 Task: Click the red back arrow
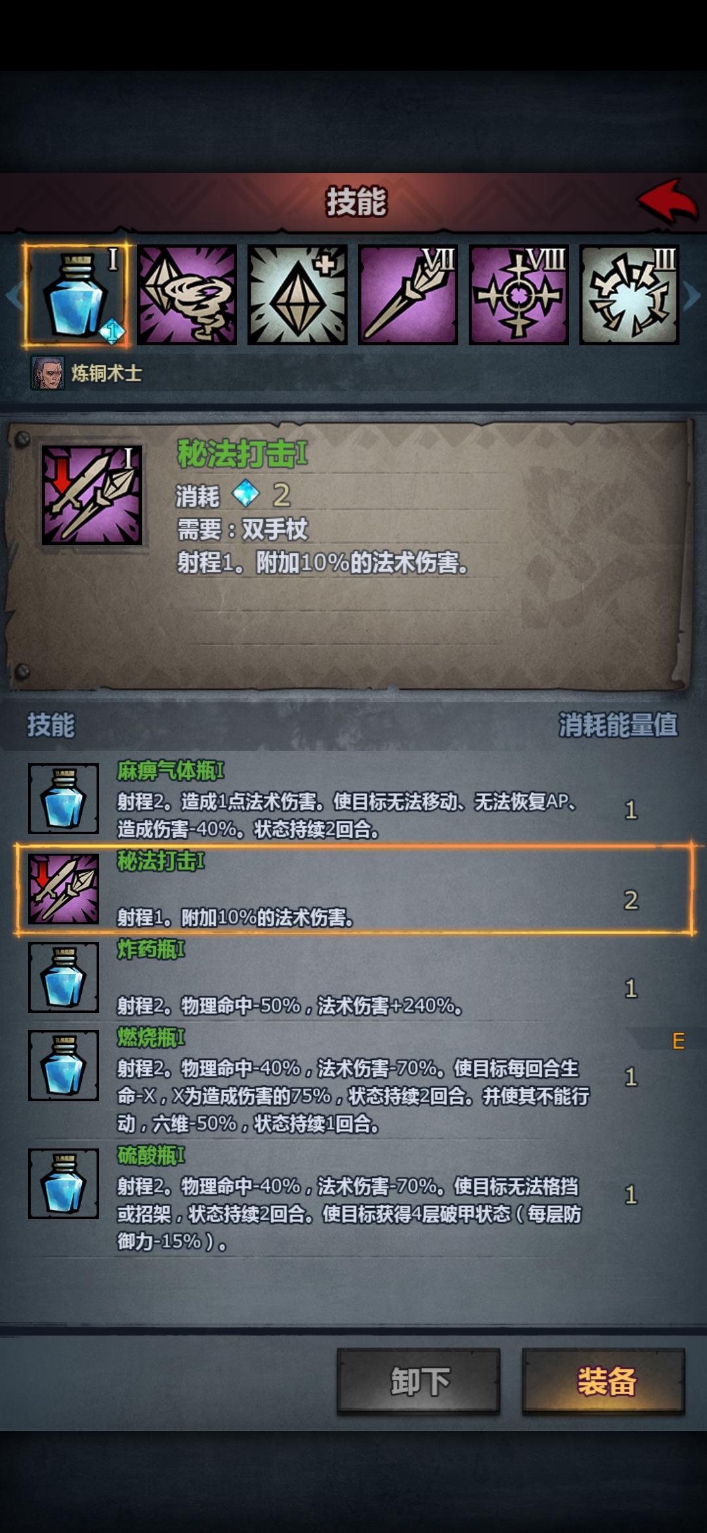[x=668, y=201]
